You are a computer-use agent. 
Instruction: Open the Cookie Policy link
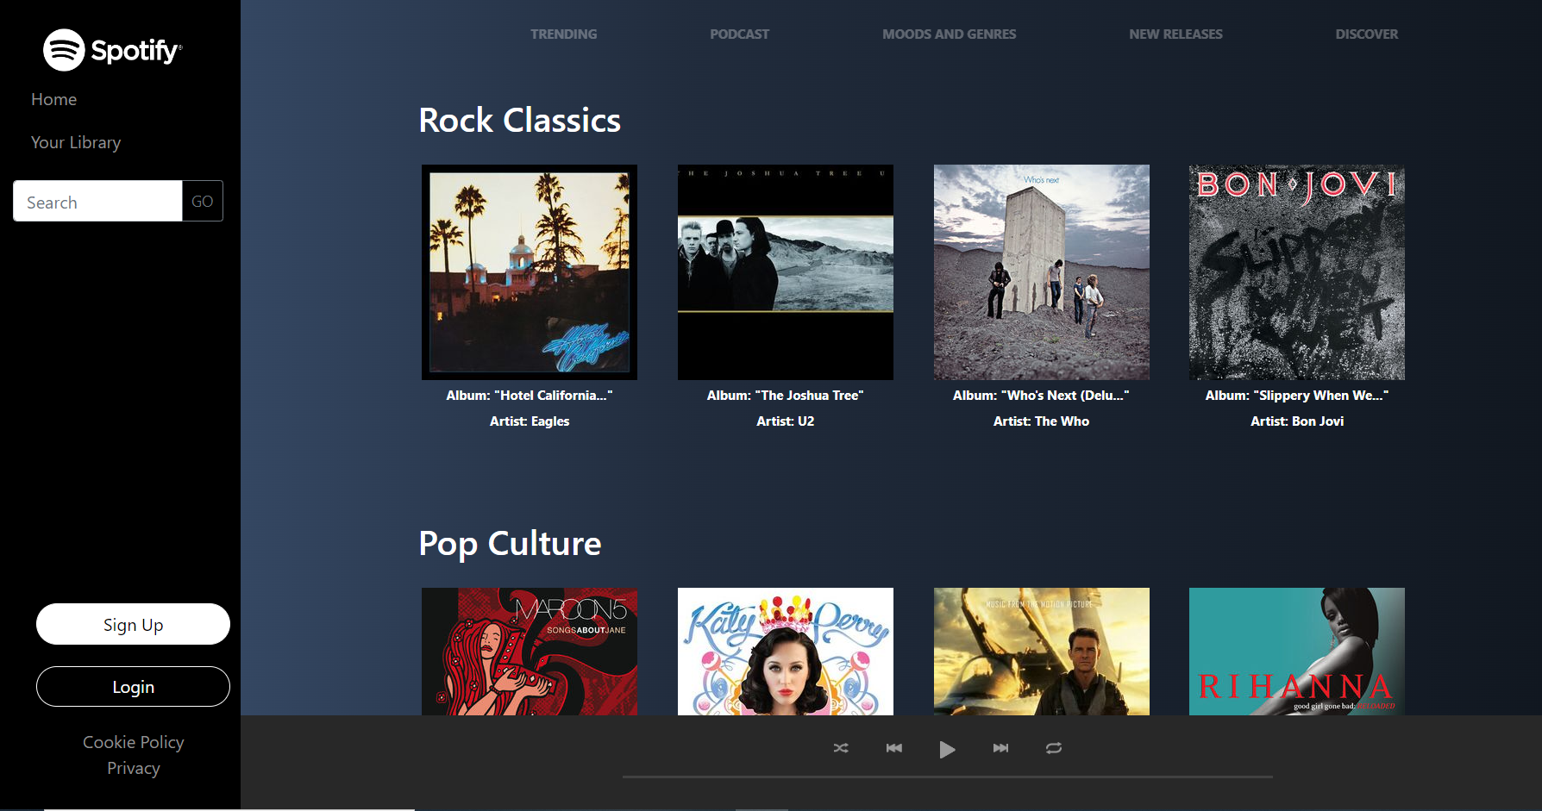(133, 741)
